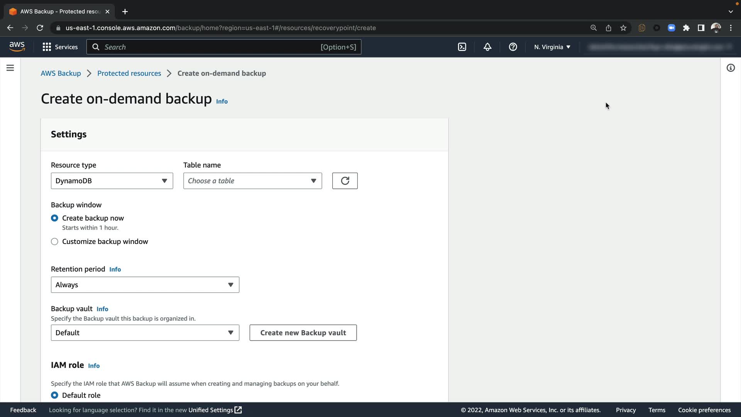Viewport: 741px width, 417px height.
Task: Open the side navigation hamburger menu
Action: 10,68
